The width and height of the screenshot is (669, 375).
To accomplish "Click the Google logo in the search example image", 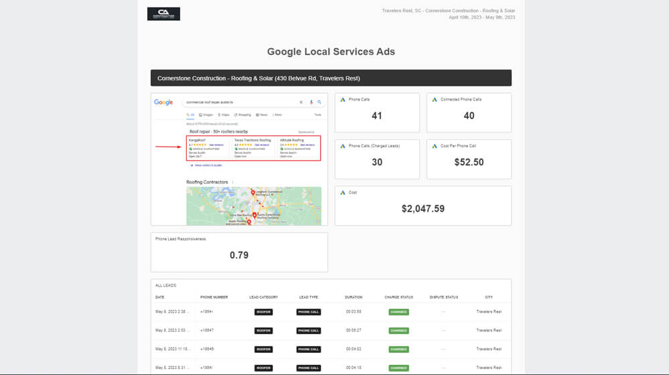I will (163, 102).
